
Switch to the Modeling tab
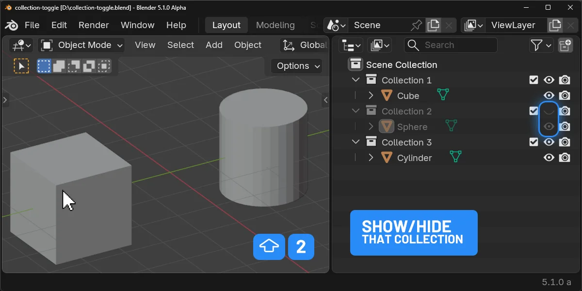coord(275,25)
